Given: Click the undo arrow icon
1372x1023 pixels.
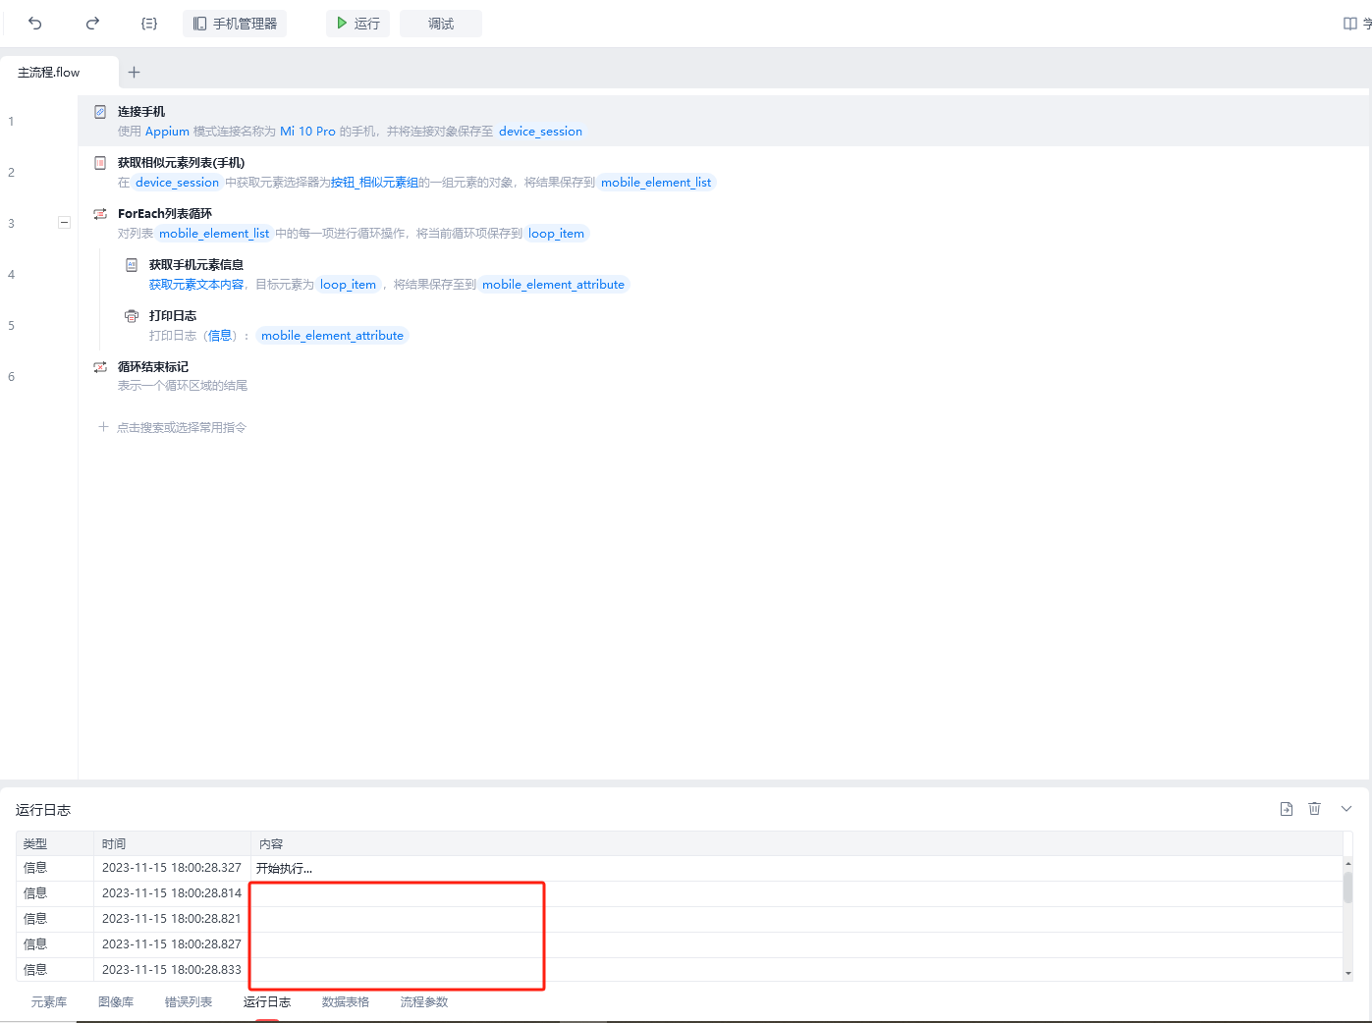Looking at the screenshot, I should pyautogui.click(x=35, y=24).
